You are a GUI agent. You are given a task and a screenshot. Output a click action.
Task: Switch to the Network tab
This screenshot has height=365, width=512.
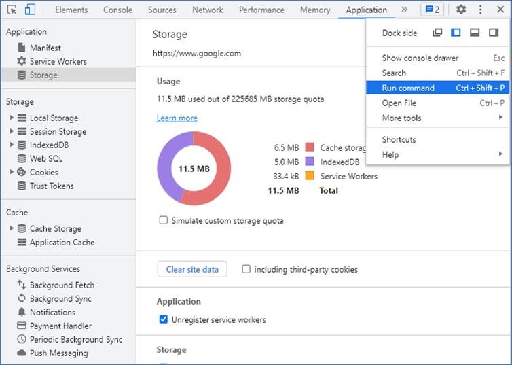(x=207, y=10)
